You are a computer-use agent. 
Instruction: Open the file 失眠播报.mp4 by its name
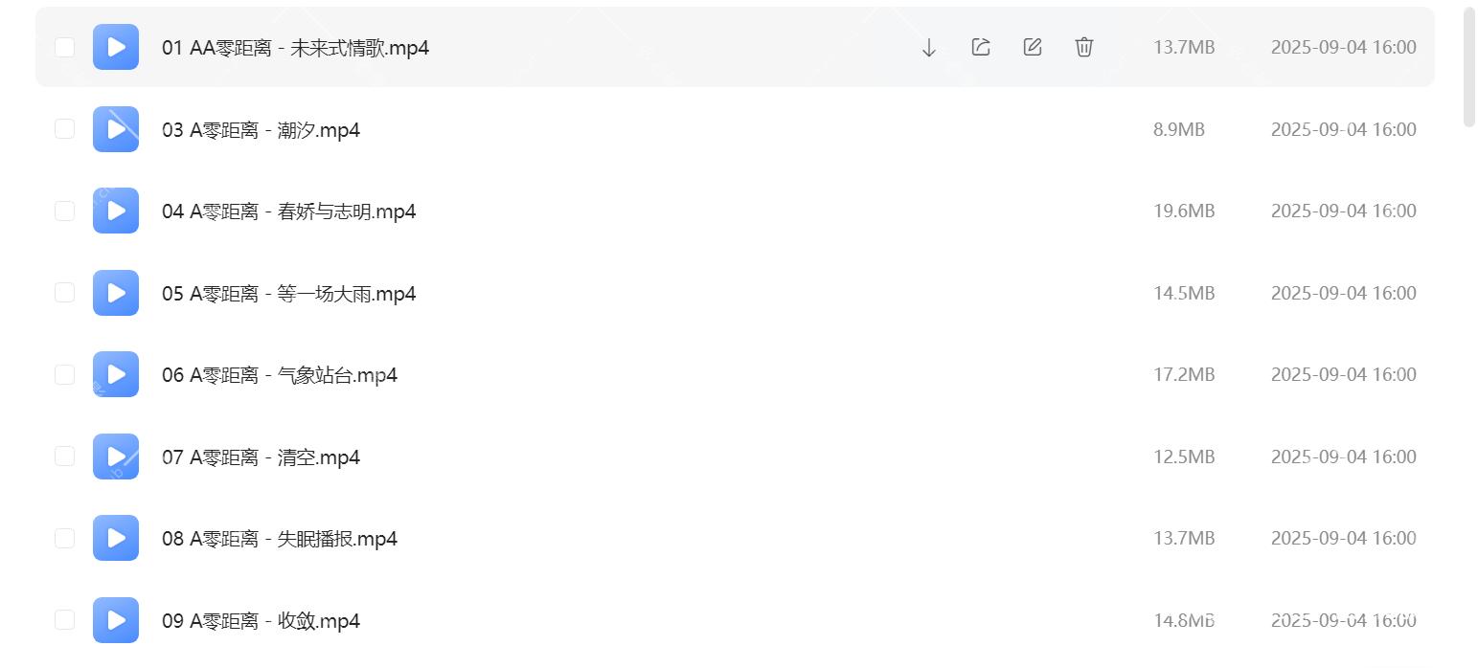279,538
